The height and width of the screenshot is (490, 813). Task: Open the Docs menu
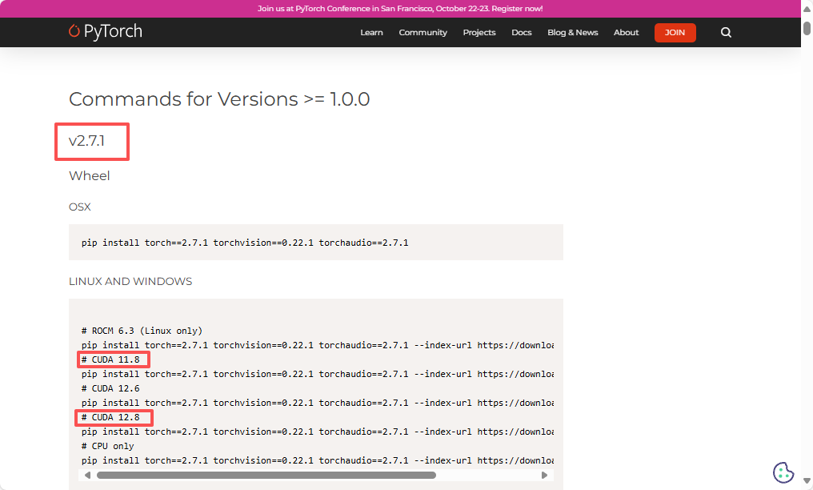click(521, 32)
